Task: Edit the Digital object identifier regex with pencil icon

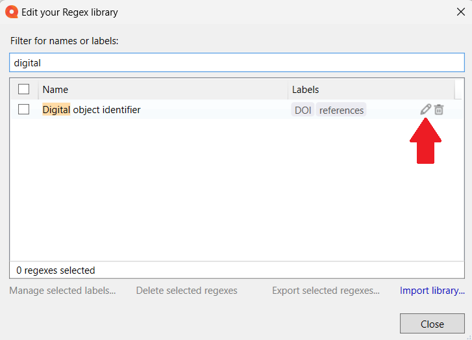Action: [x=426, y=109]
